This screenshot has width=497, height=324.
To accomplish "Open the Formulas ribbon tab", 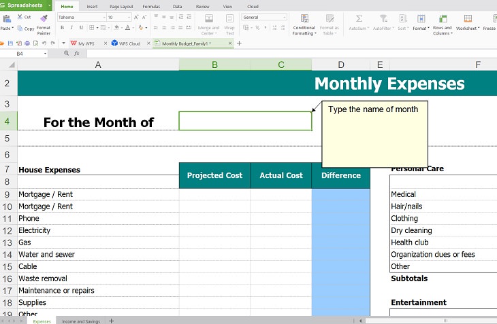I will point(151,6).
